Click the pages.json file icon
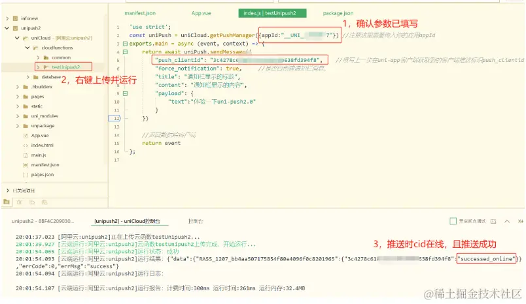Screen dimensions: 526x304 (x=26, y=175)
